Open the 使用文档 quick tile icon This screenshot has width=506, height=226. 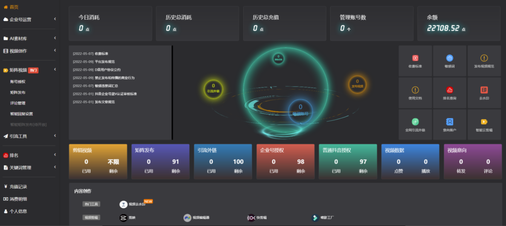point(415,90)
